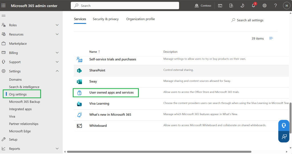Click the User owned apps bag icon
Screen dimensions: 292x154
pos(80,93)
